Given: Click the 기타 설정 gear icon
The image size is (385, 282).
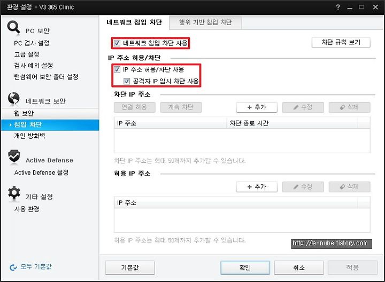Looking at the screenshot, I should 14,193.
